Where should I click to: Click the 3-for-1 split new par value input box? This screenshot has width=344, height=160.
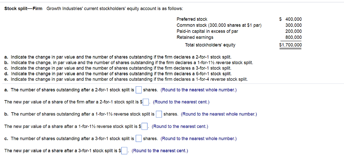(x=124, y=151)
